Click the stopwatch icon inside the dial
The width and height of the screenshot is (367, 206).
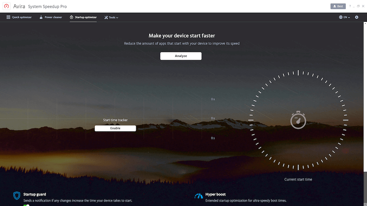(298, 120)
